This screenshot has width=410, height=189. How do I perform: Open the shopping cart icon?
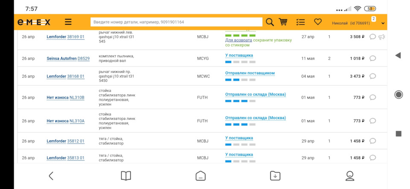click(283, 22)
